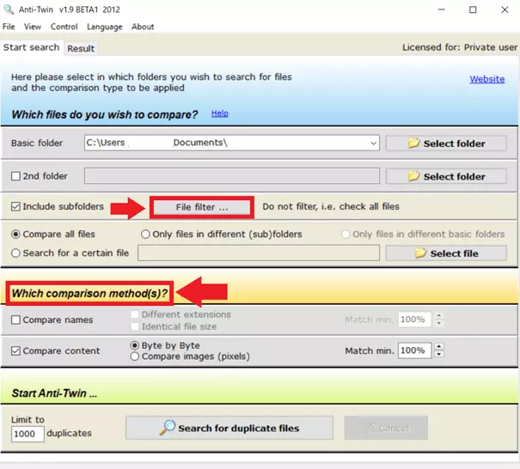Increase names Match min. value

pyautogui.click(x=439, y=315)
